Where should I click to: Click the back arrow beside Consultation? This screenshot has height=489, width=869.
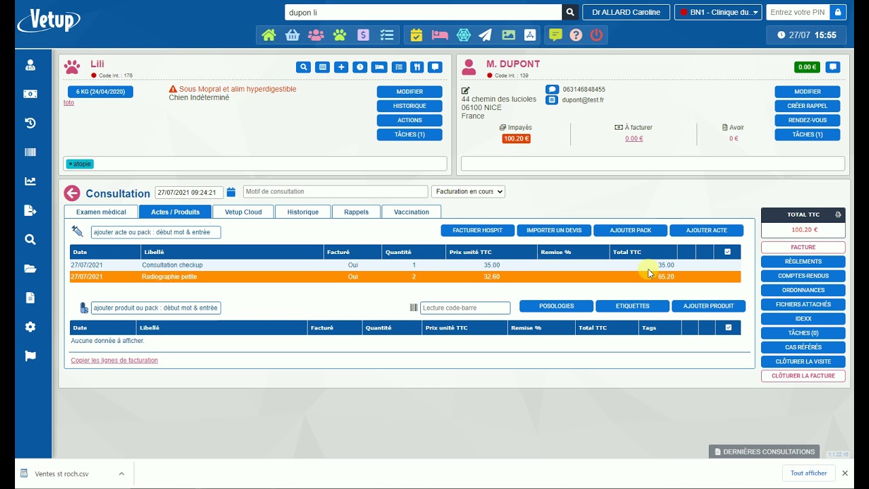point(72,194)
